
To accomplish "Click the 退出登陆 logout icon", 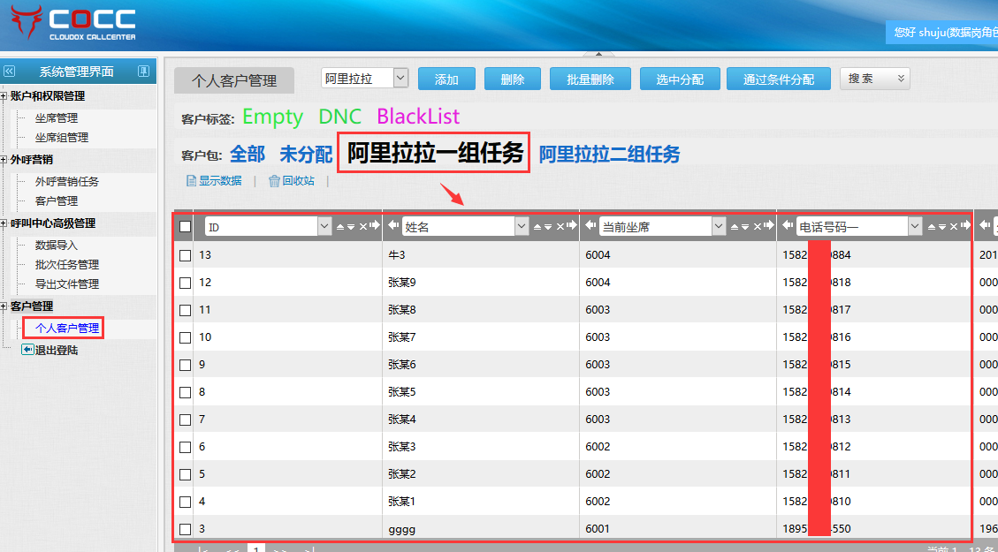I will (x=27, y=350).
